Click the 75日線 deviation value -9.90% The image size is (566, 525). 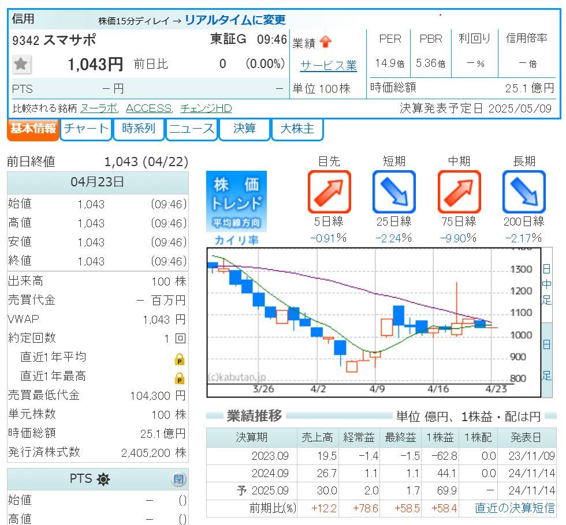coord(459,238)
